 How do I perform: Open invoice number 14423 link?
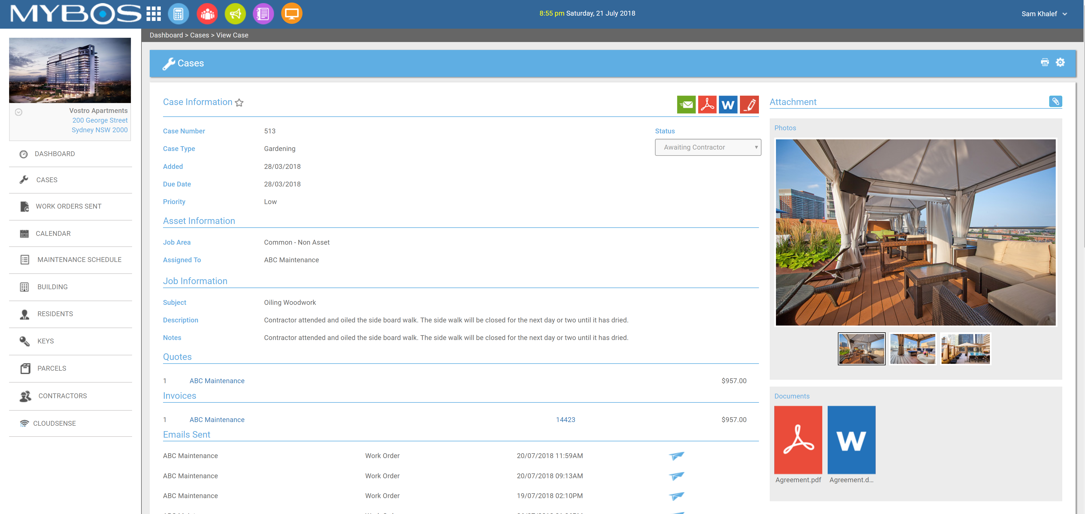coord(565,420)
